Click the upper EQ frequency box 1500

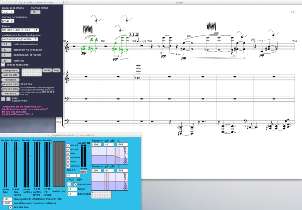pos(96,145)
